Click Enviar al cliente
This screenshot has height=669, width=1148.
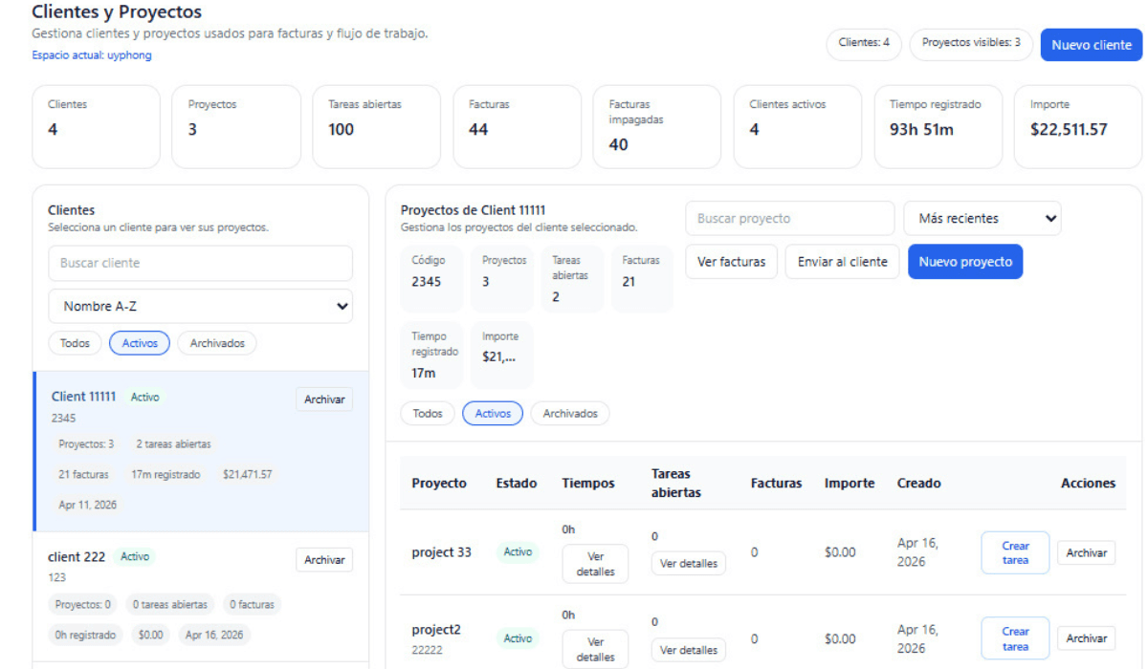pos(843,262)
